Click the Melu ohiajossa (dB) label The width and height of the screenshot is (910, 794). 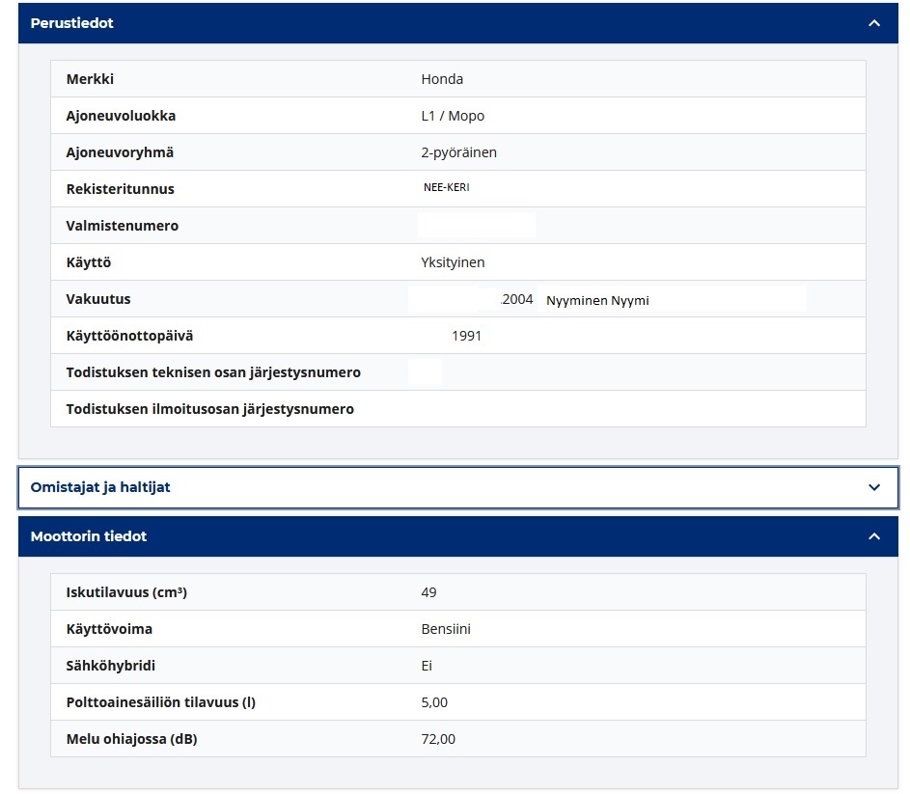point(132,739)
